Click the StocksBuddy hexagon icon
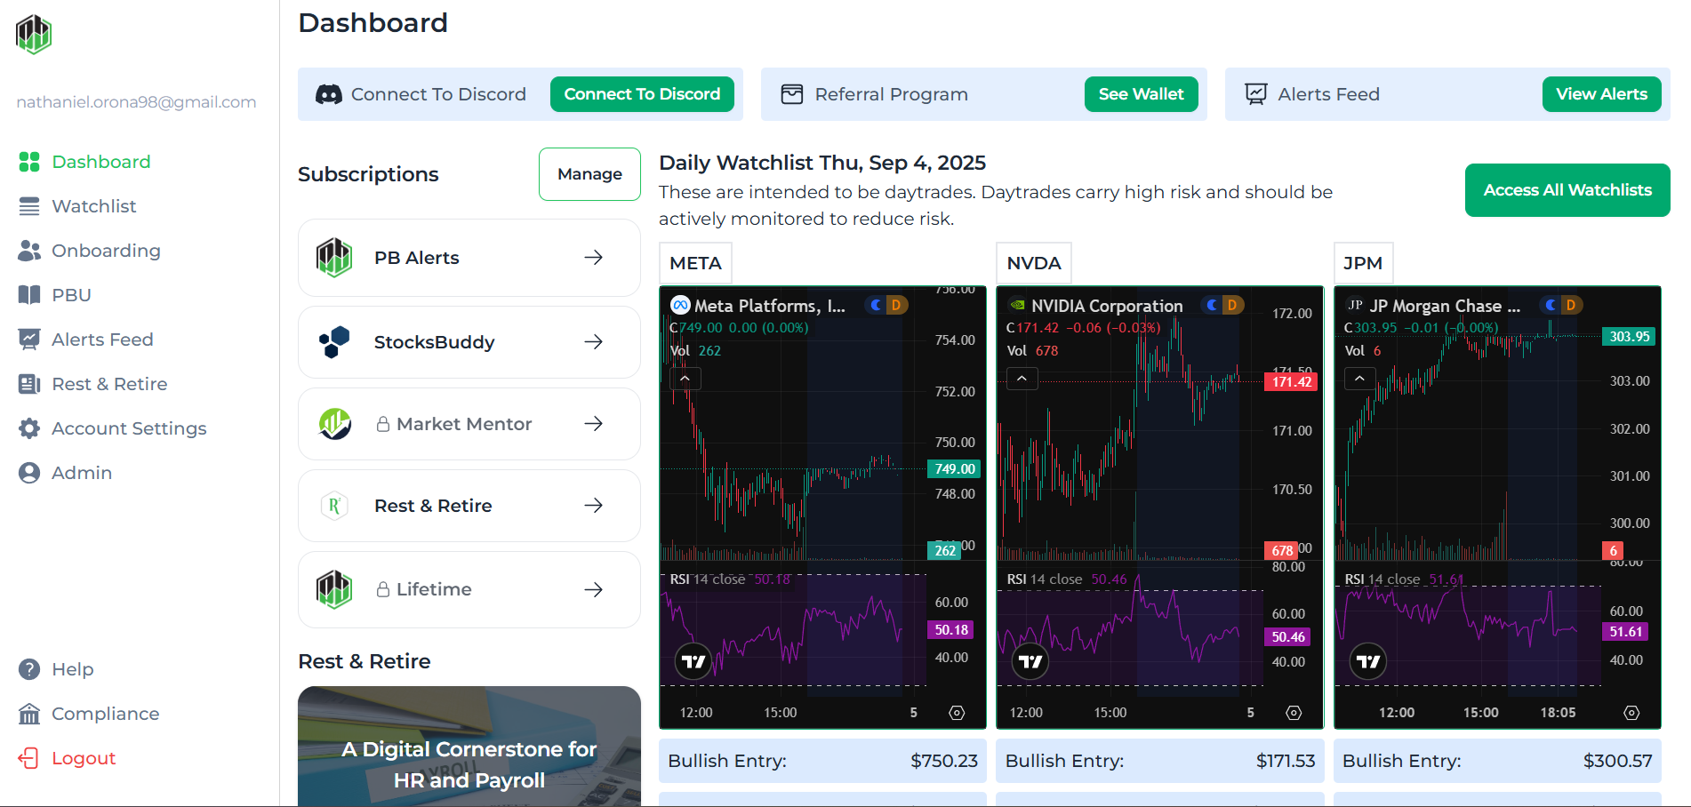 334,342
